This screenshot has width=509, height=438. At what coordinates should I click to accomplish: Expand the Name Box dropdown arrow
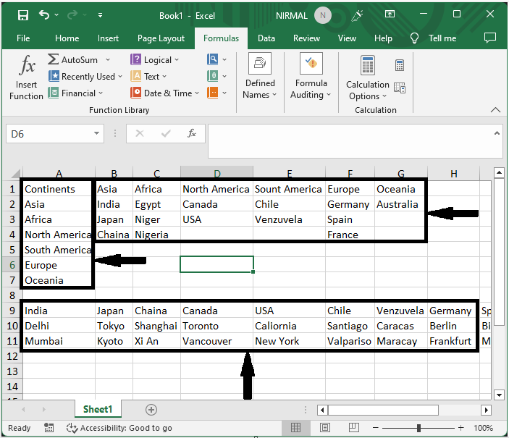[96, 133]
